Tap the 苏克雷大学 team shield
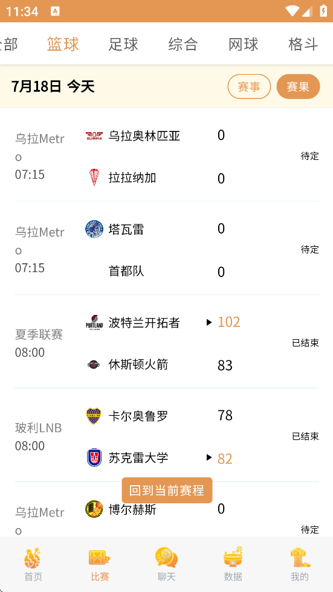The image size is (333, 592). [94, 457]
